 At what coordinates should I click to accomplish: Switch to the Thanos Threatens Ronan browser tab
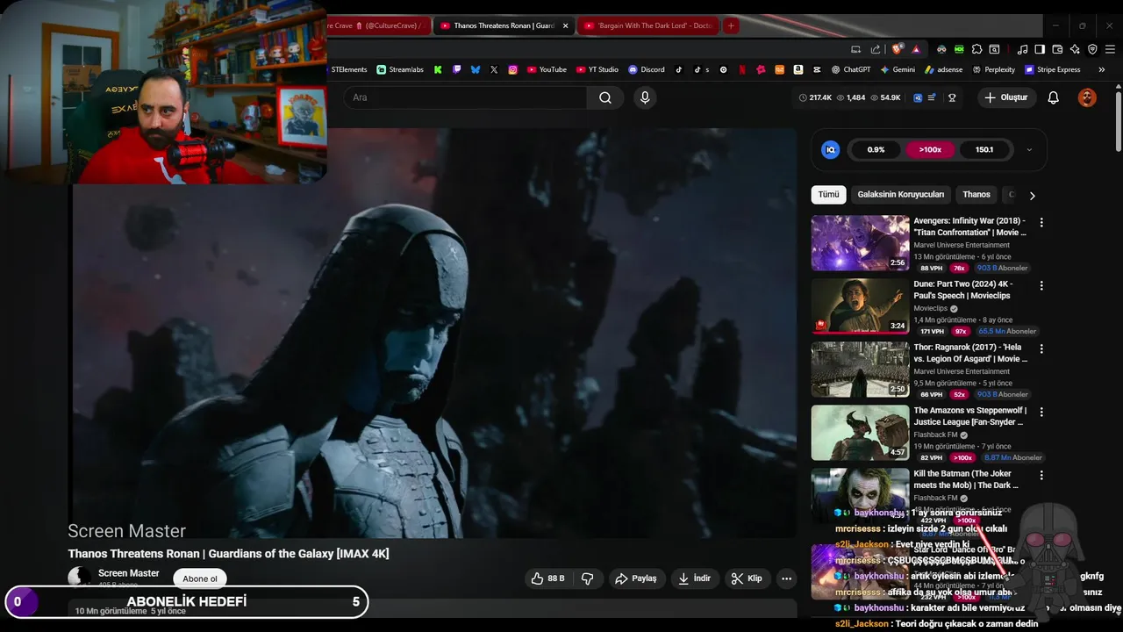(x=504, y=25)
